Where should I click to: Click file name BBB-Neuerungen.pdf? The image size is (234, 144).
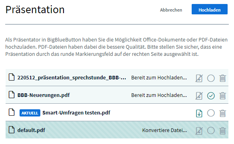tap(44, 95)
